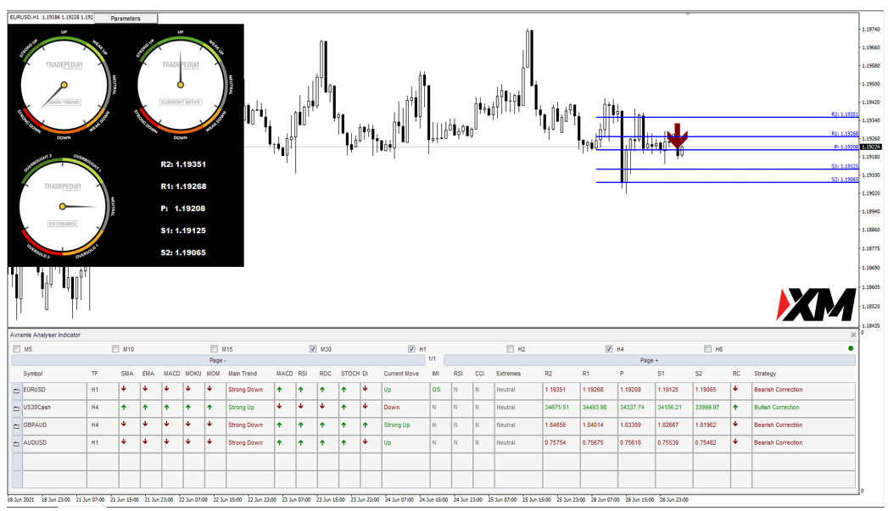Click chart icon beside GBPAUD symbol
Viewport: 888px width, 511px height.
(x=16, y=425)
